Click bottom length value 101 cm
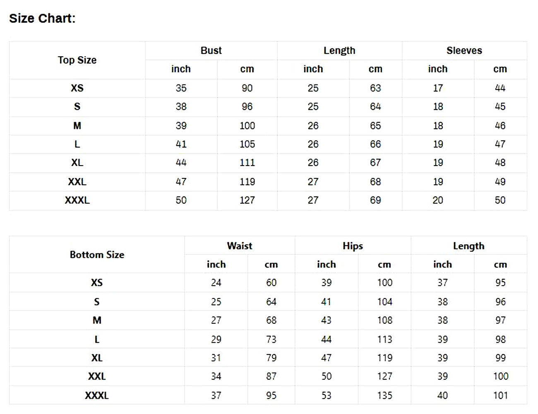The height and width of the screenshot is (414, 538). [500, 395]
